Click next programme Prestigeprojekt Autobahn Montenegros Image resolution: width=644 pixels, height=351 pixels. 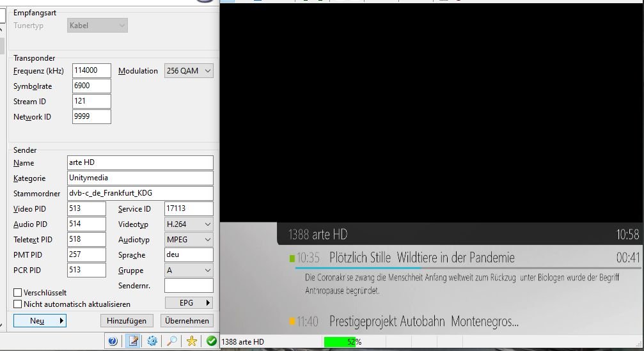pos(424,321)
